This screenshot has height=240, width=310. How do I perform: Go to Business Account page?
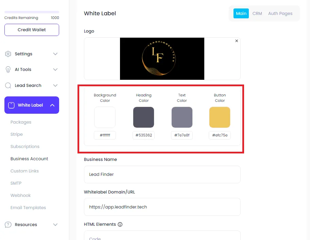click(29, 159)
